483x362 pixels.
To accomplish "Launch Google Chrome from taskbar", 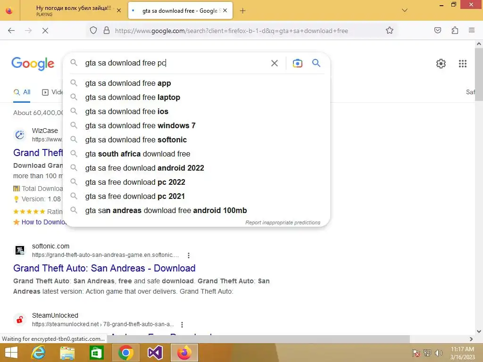I will (125, 353).
